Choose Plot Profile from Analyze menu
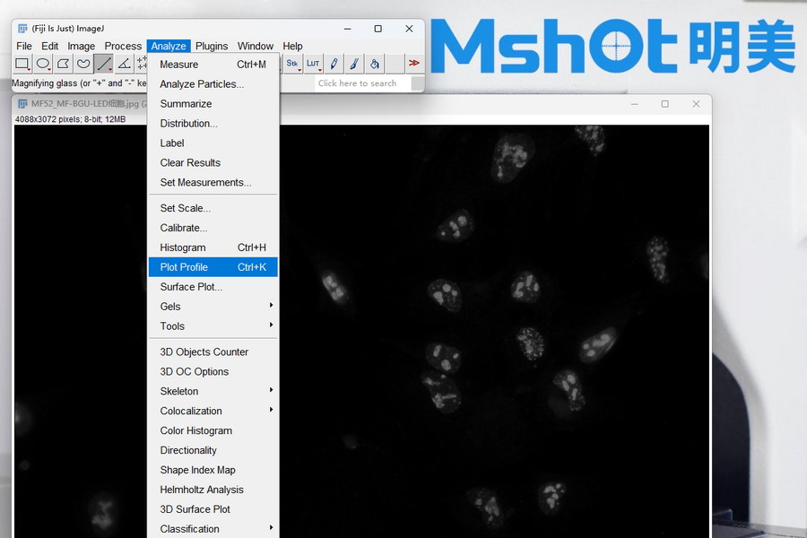This screenshot has width=807, height=538. (213, 267)
